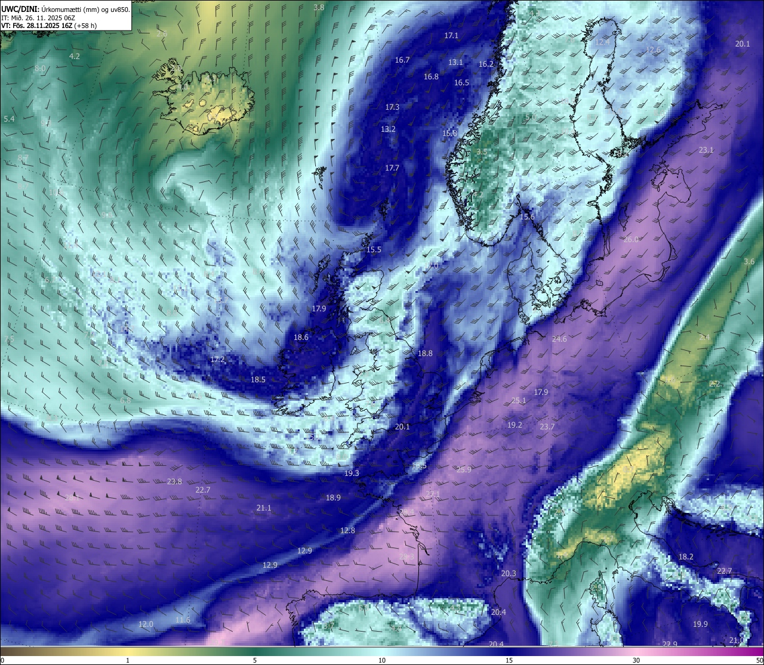Screen dimensions: 764x665
Task: Click the '3.8' value at the top of the map
Action: tap(319, 7)
